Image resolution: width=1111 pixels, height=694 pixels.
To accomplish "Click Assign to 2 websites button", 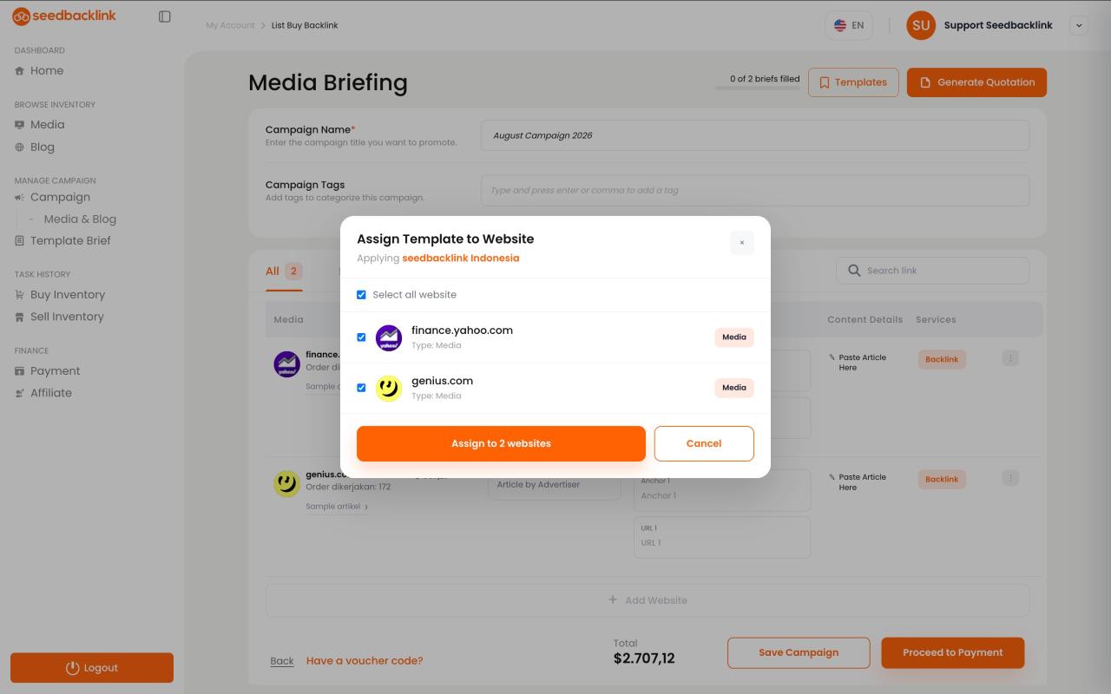I will tap(501, 443).
